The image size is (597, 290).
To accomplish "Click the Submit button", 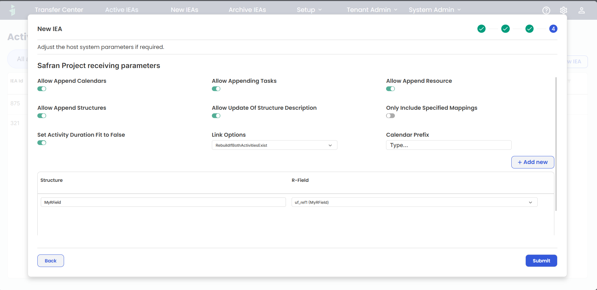I will 541,261.
